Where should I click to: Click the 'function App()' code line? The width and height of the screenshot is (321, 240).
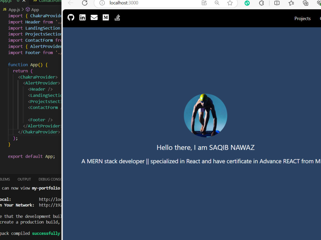coord(28,65)
